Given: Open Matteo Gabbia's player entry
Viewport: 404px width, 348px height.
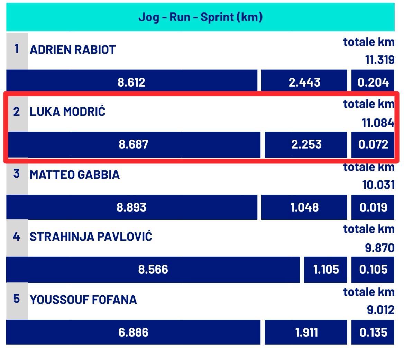Looking at the screenshot, I should pos(75,175).
